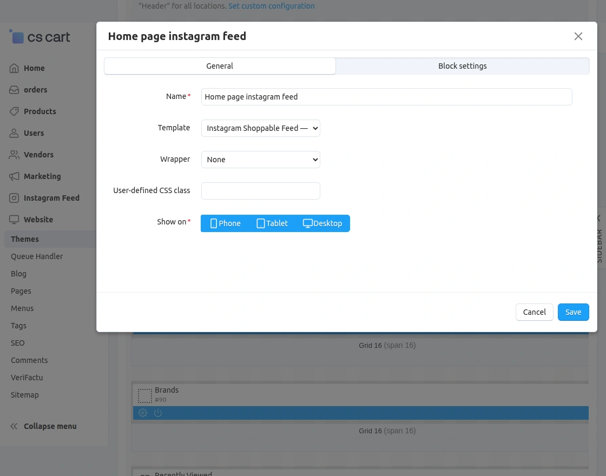Click the Brands block title
Image resolution: width=606 pixels, height=476 pixels.
tap(167, 390)
